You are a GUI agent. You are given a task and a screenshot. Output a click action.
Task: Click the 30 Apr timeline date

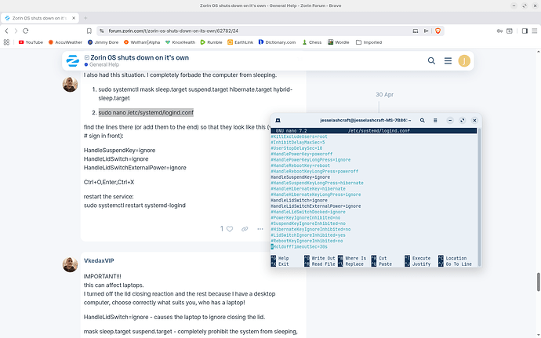(x=384, y=94)
